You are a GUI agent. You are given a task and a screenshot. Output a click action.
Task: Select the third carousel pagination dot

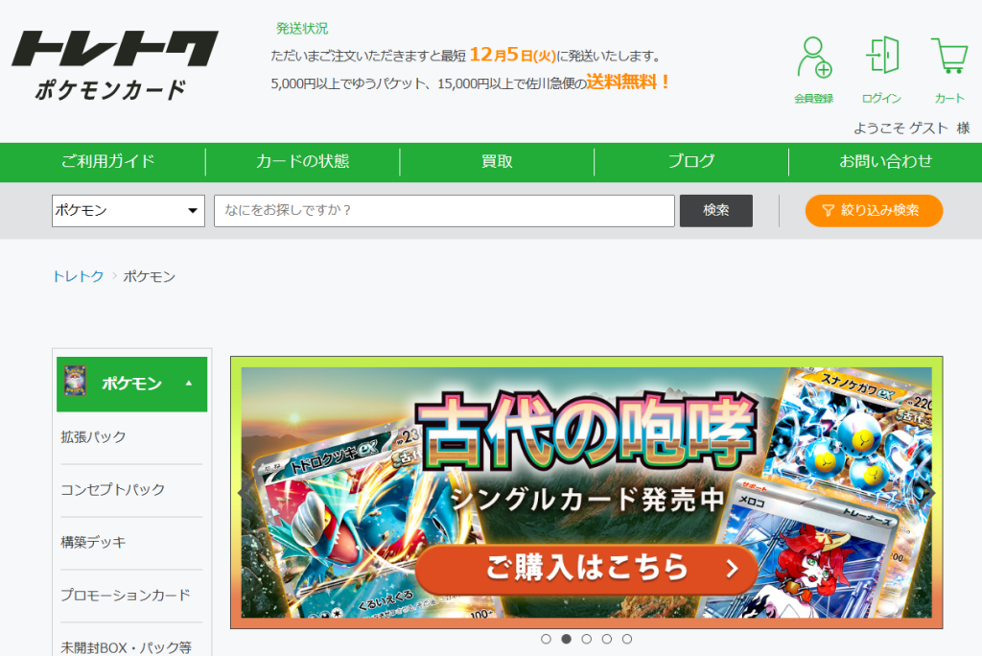586,639
